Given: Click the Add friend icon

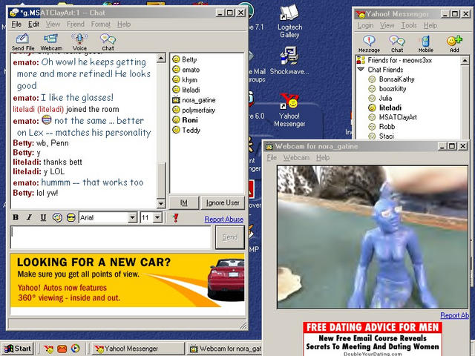Looking at the screenshot, I should coord(454,44).
